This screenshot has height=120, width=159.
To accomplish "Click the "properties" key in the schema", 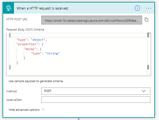I will click(x=27, y=44).
